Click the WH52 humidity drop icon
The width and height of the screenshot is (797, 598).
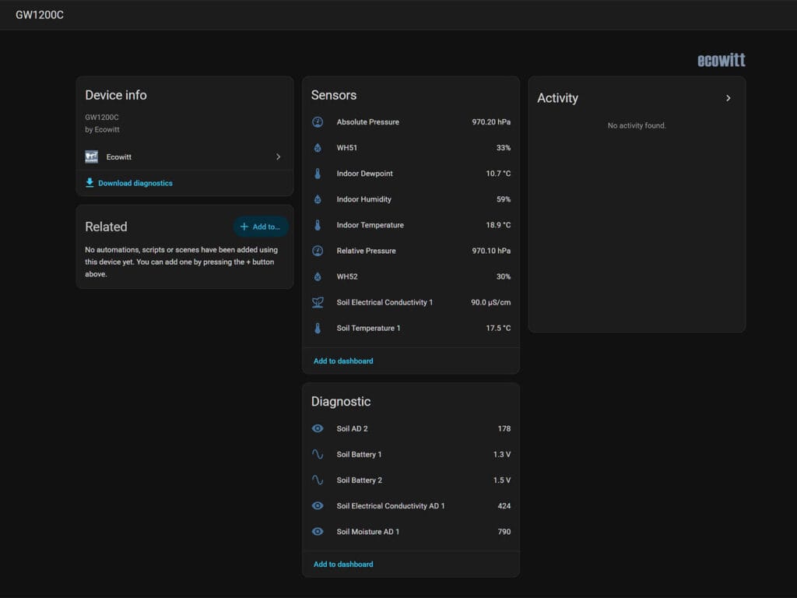coord(318,276)
